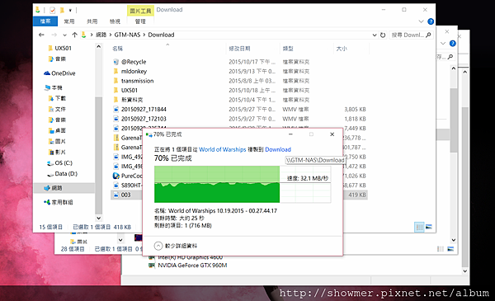Screen dimensions: 495x301
Task: Open the quick access toolbar dropdown
Action: (70, 11)
